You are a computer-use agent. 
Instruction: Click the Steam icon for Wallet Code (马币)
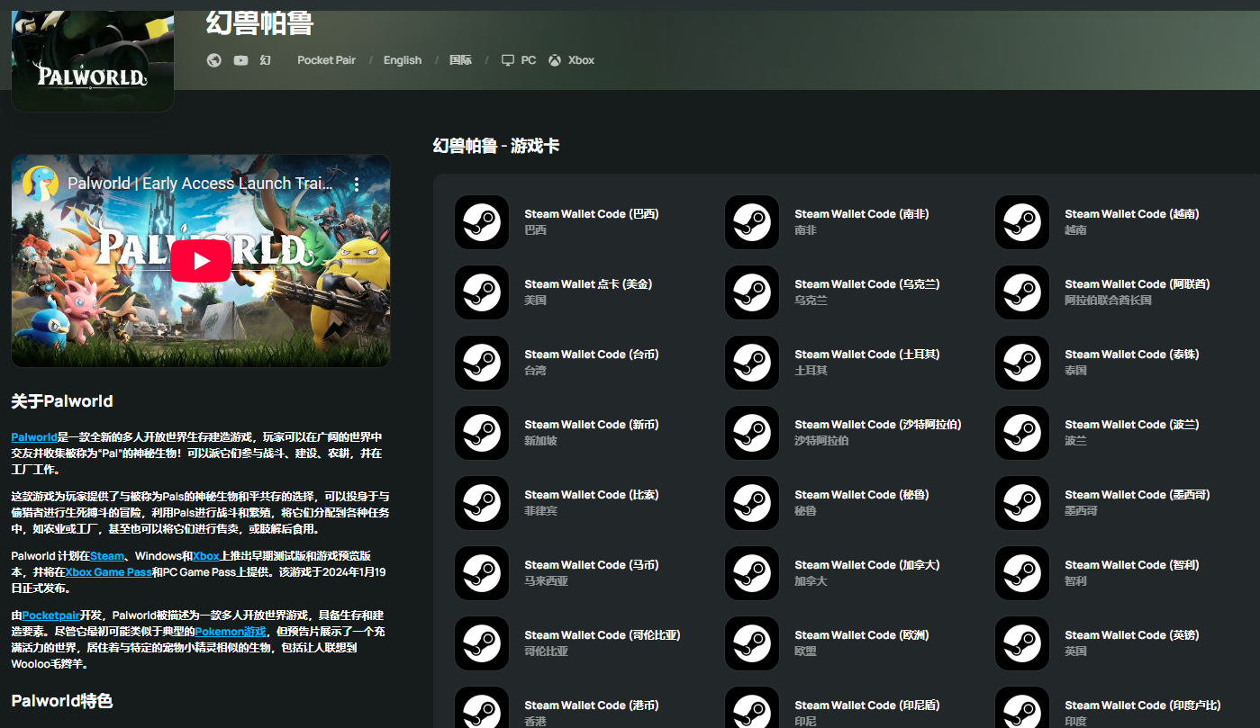click(x=482, y=573)
